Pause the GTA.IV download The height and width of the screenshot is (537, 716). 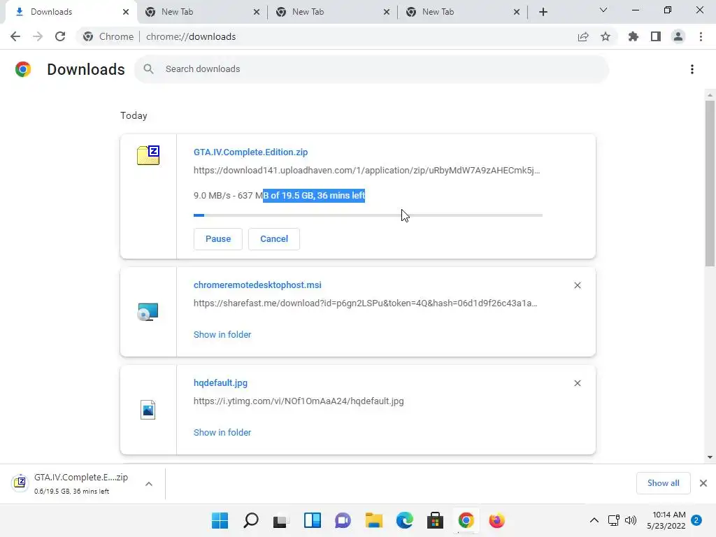(218, 239)
